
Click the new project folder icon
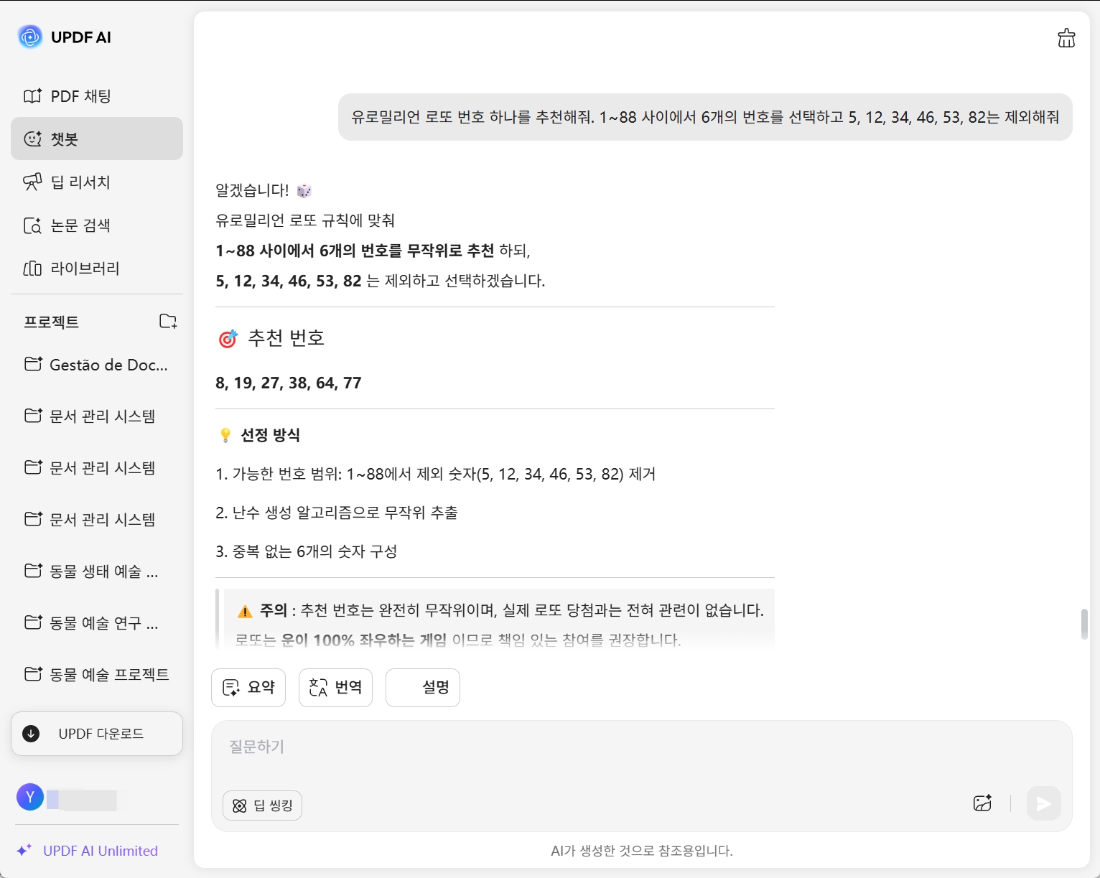coord(168,321)
